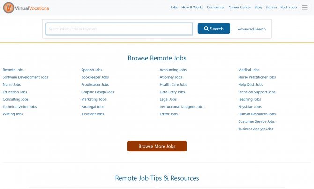This screenshot has width=314, height=189.
Task: Choose Marketing Jobs
Action: [94, 99]
